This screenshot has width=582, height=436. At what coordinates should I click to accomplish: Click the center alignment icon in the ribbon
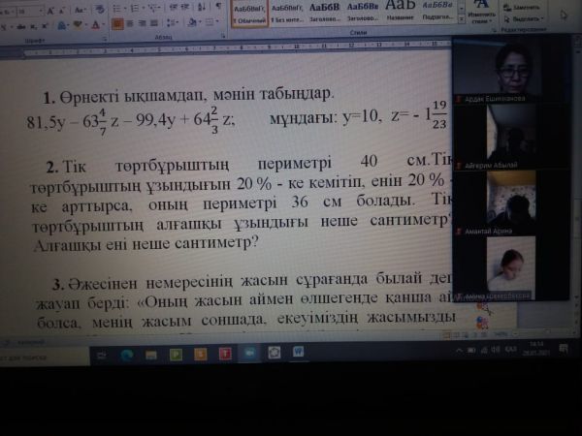coord(129,22)
